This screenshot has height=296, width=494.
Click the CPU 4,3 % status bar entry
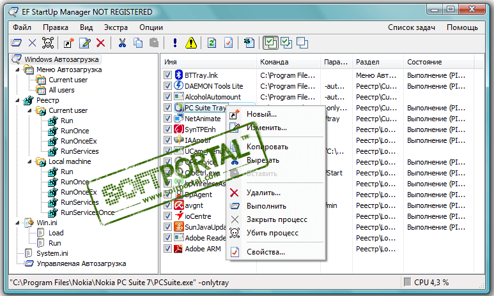[x=431, y=282]
